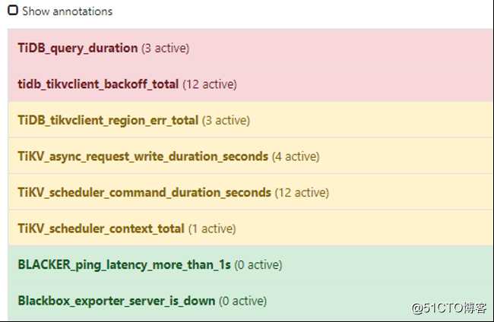Expand the tidb_tikvclient_backoff_total alert
494x322 pixels.
(98, 84)
